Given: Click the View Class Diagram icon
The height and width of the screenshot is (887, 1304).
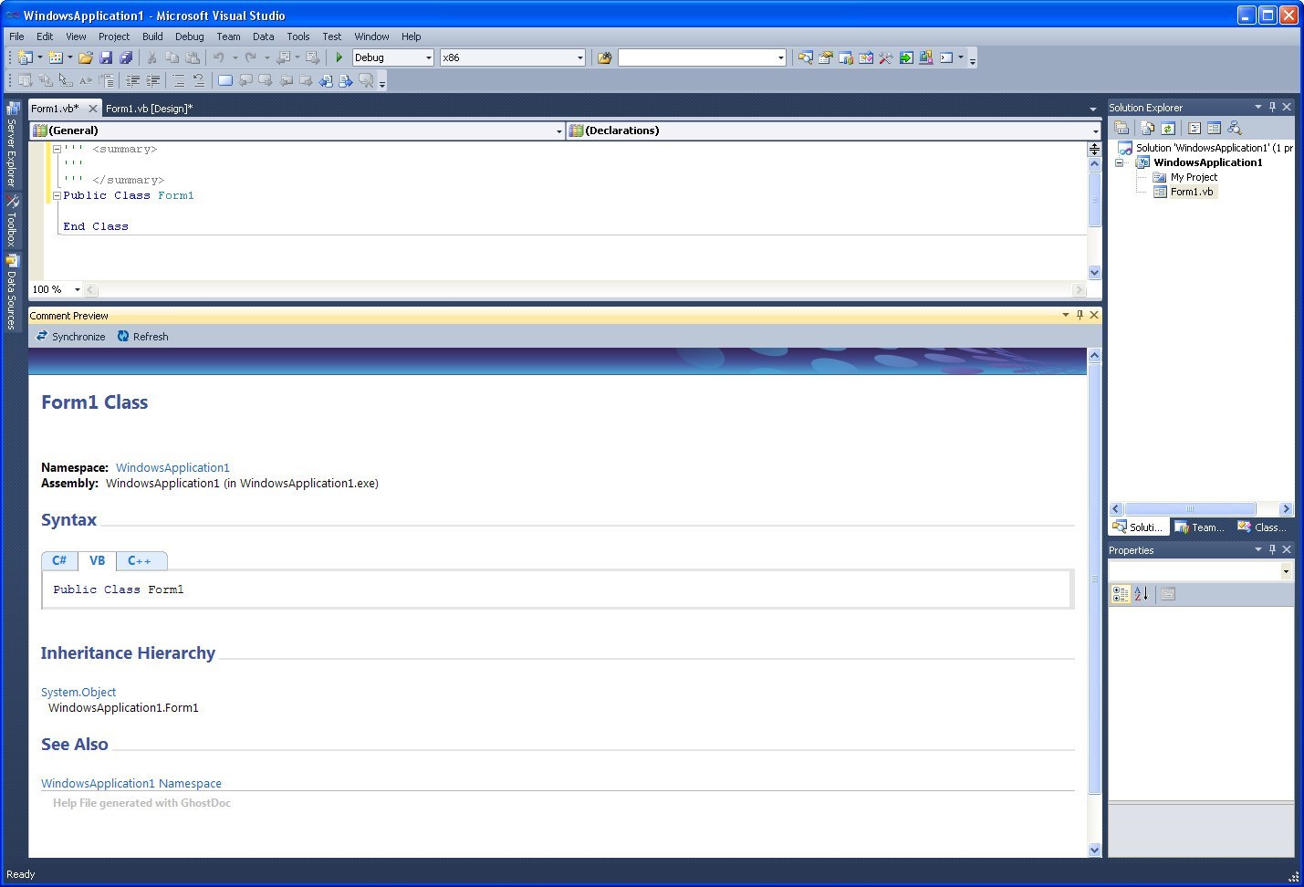Looking at the screenshot, I should click(1235, 128).
